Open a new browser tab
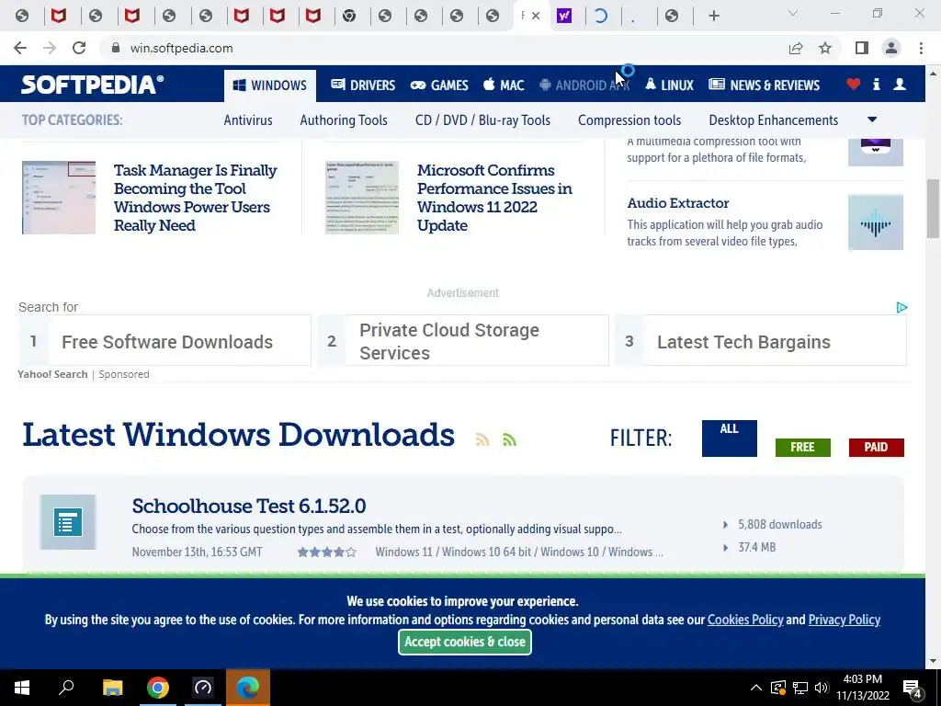 [x=713, y=16]
